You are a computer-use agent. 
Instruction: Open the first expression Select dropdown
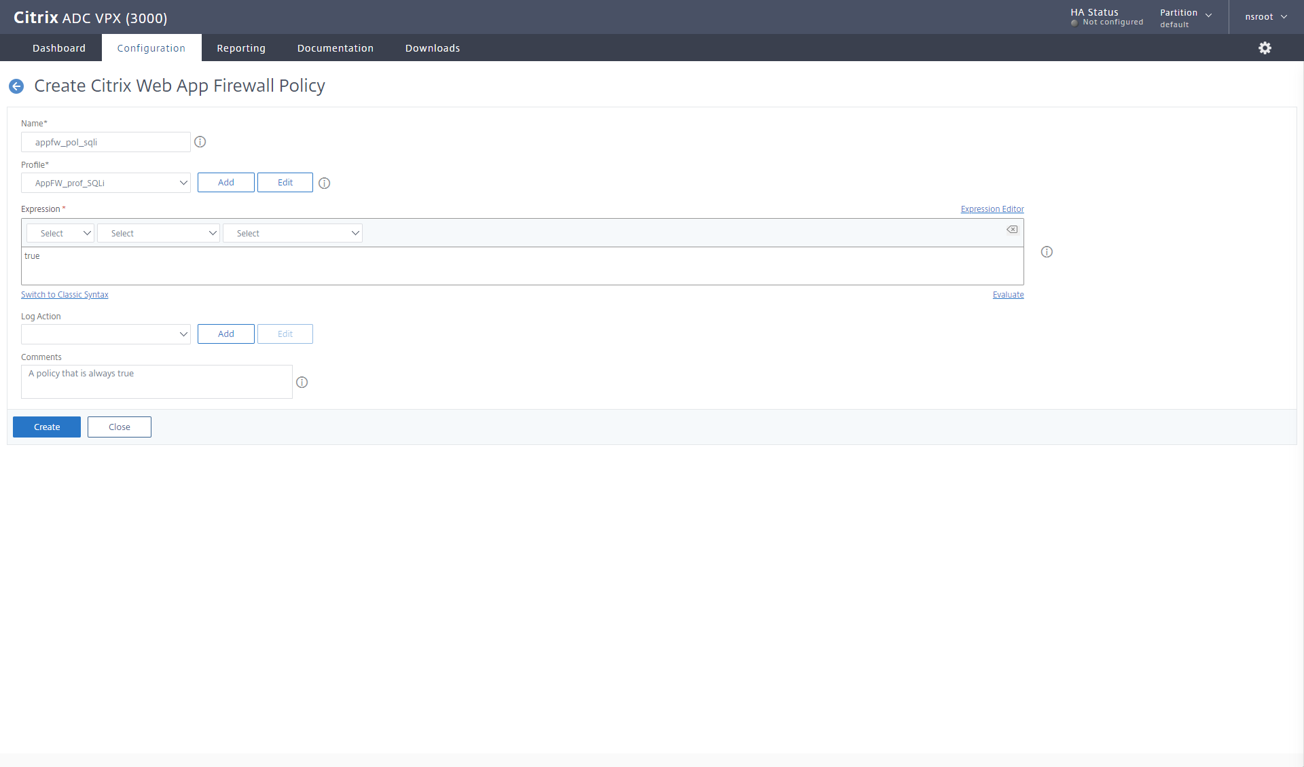[60, 233]
